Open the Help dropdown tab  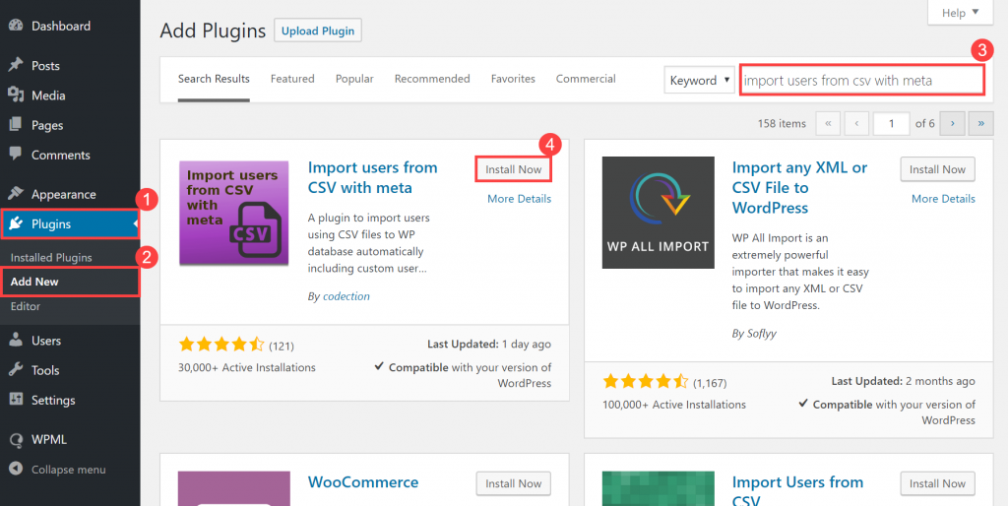[961, 13]
